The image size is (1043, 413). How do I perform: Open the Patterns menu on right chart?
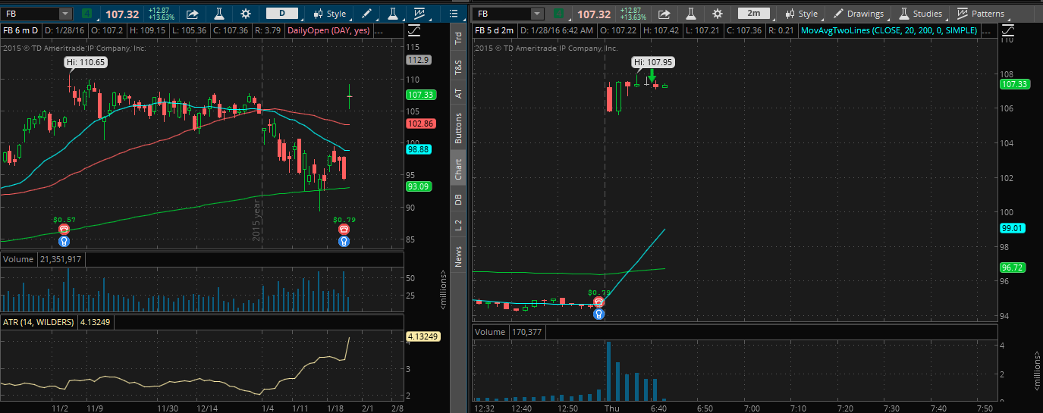tap(981, 14)
